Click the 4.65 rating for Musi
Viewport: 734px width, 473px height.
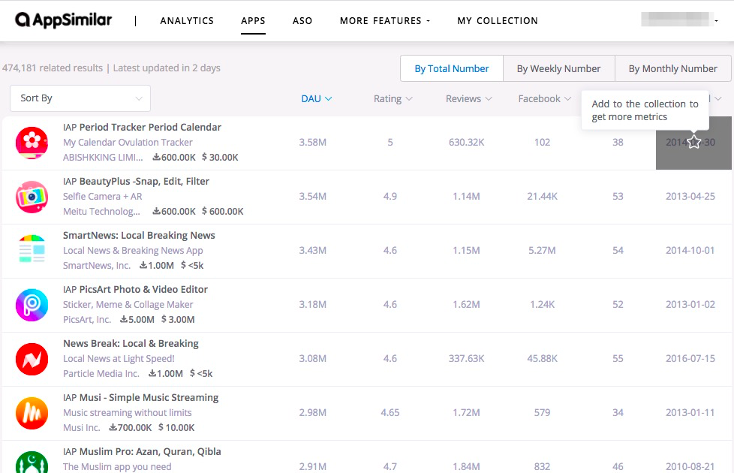click(390, 413)
